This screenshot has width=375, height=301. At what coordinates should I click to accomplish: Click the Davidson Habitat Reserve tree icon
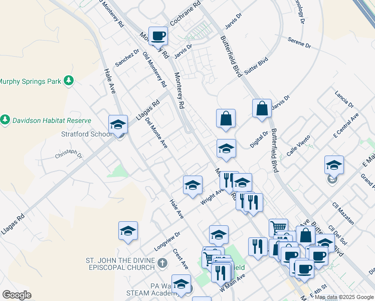[6, 120]
